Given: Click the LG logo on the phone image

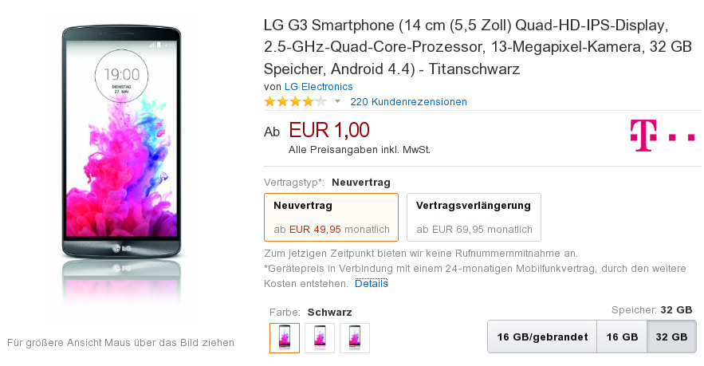Looking at the screenshot, I should pos(122,248).
